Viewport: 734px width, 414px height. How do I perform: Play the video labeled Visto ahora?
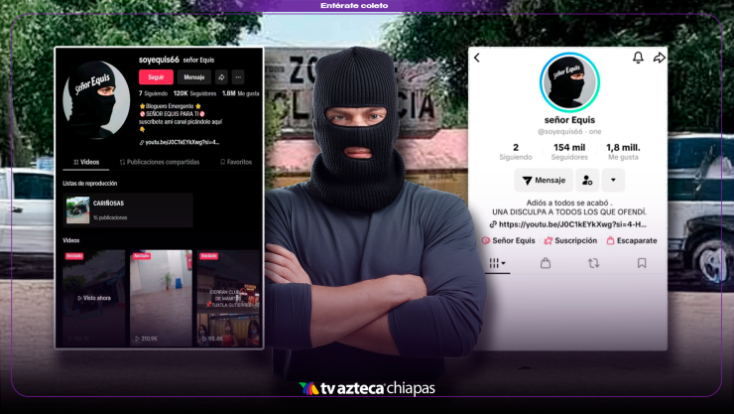click(93, 298)
